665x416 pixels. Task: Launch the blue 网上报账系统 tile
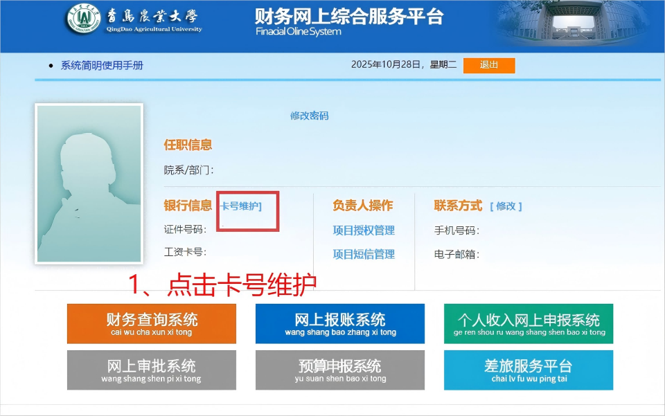point(340,323)
